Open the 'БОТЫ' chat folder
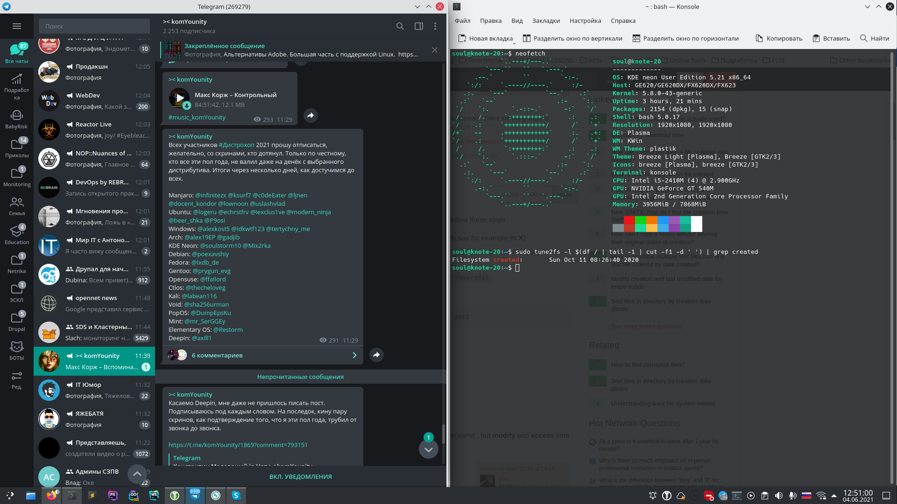 click(x=17, y=350)
